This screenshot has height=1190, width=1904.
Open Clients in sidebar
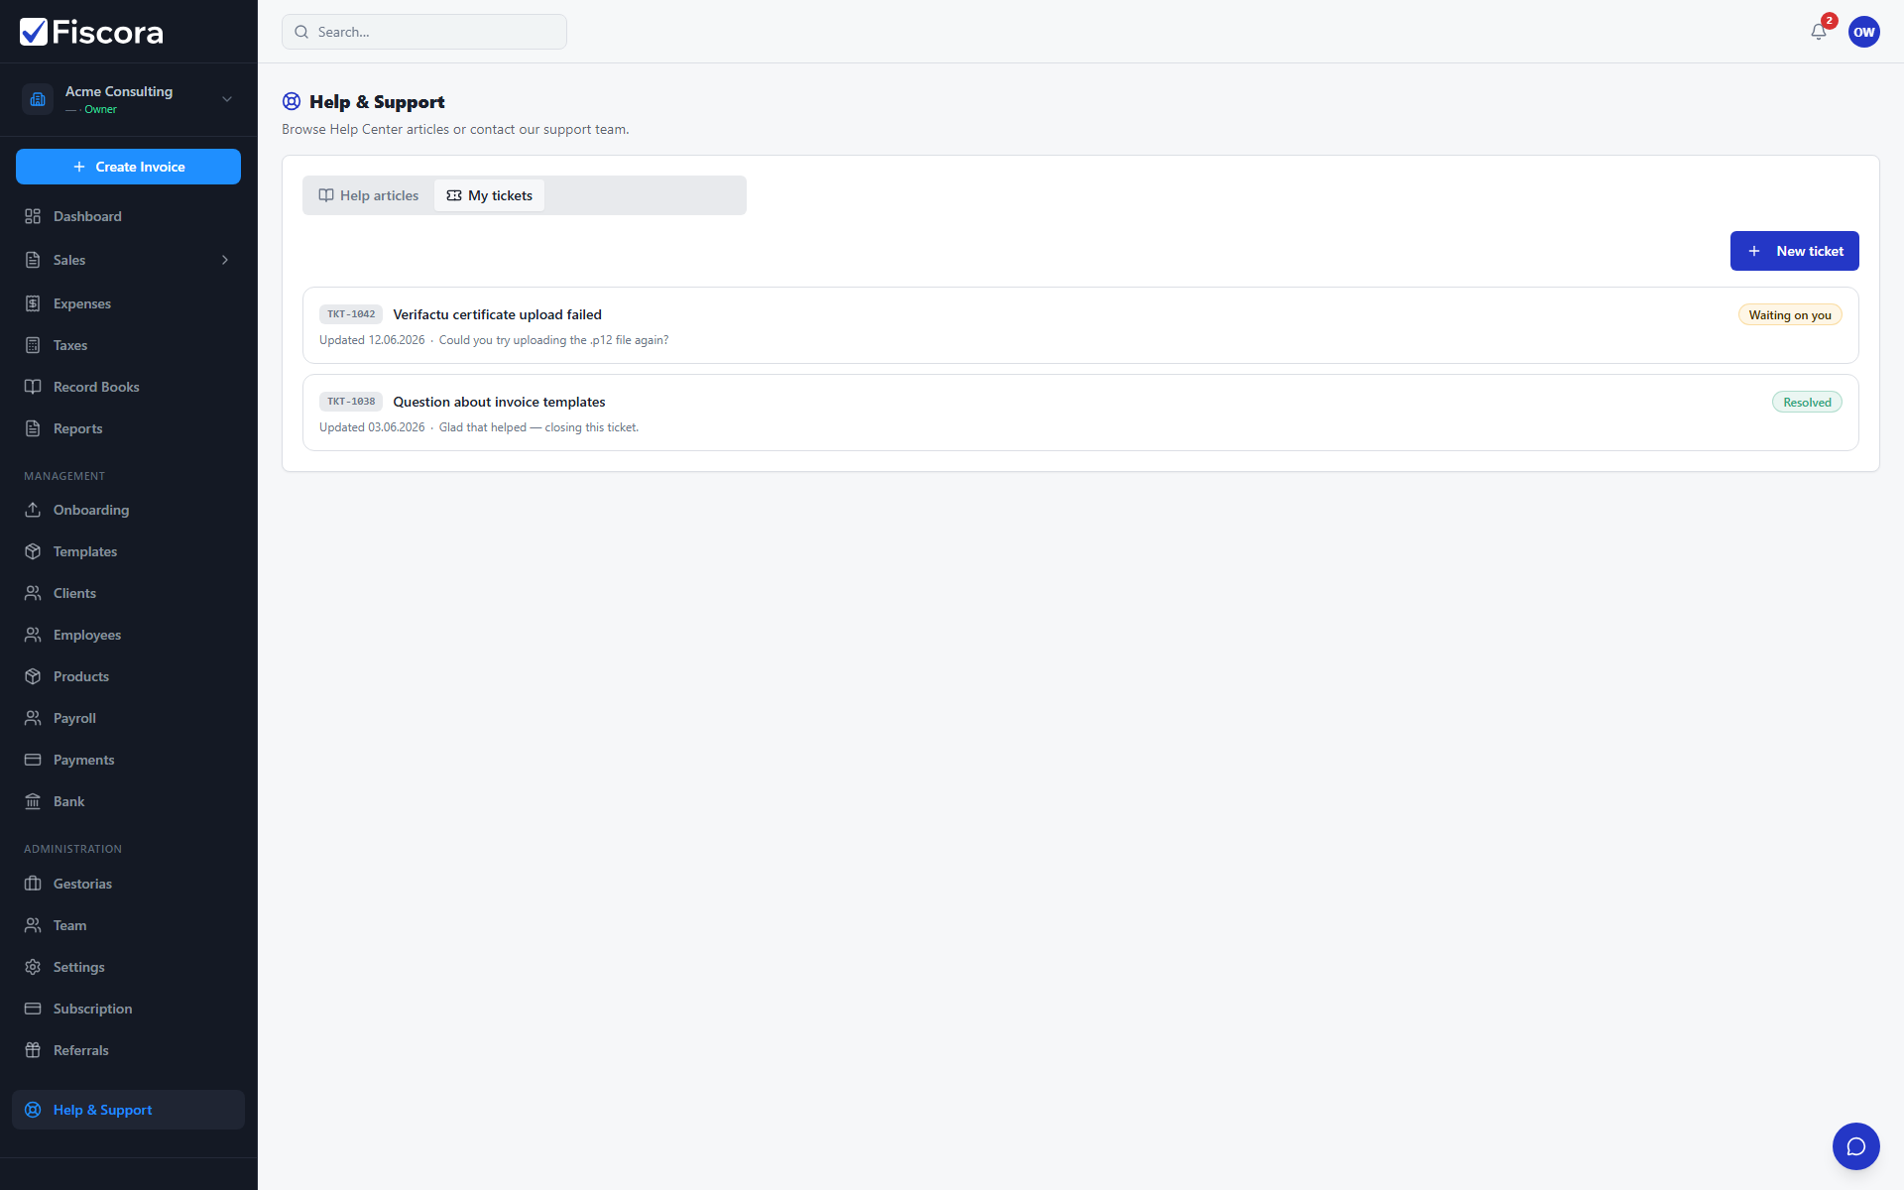128,593
